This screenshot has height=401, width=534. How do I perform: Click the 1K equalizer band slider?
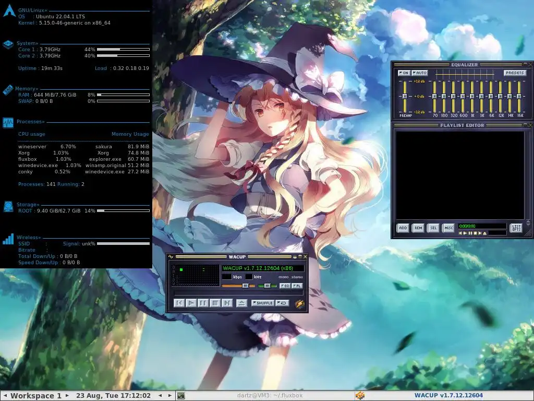click(x=472, y=97)
